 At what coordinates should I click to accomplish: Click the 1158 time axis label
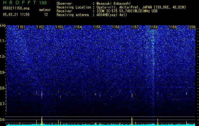tap(154, 27)
